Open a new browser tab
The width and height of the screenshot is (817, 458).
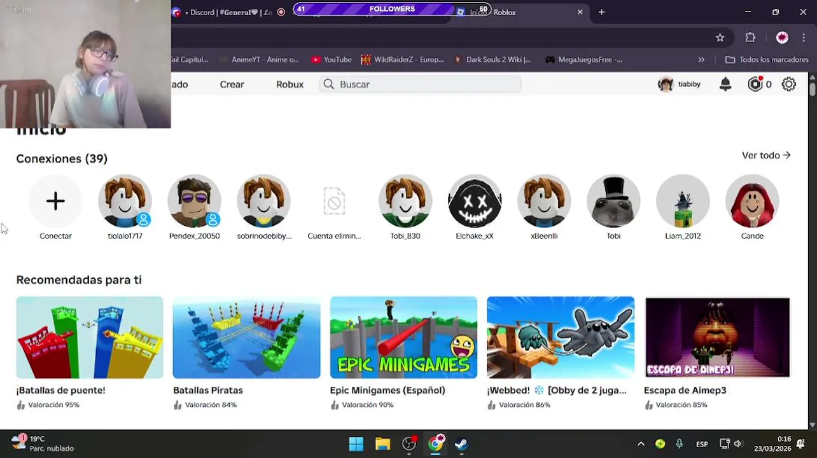601,12
